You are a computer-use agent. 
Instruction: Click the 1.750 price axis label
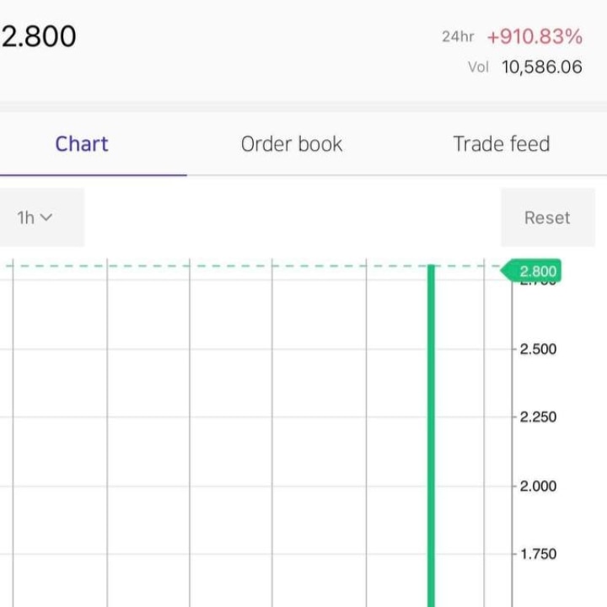click(x=538, y=554)
